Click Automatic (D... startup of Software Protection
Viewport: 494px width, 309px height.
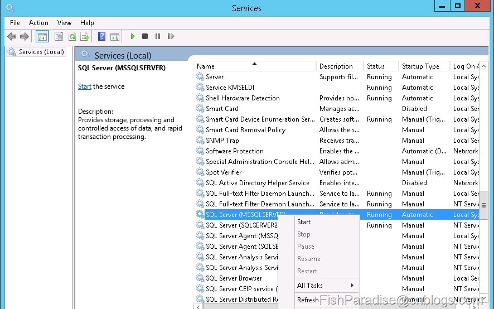point(424,151)
